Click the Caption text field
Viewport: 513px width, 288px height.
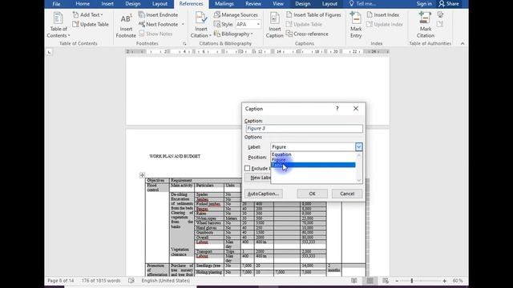click(x=305, y=128)
